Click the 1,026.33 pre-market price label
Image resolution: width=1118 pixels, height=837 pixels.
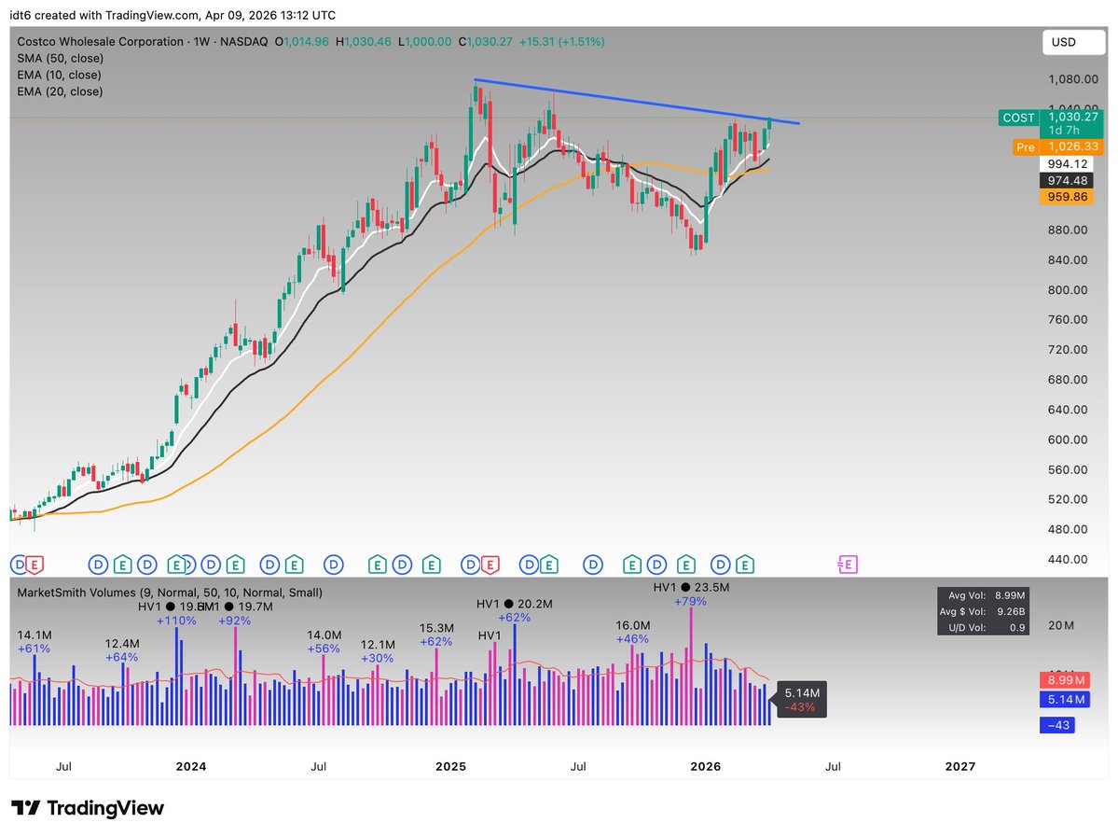[1072, 147]
